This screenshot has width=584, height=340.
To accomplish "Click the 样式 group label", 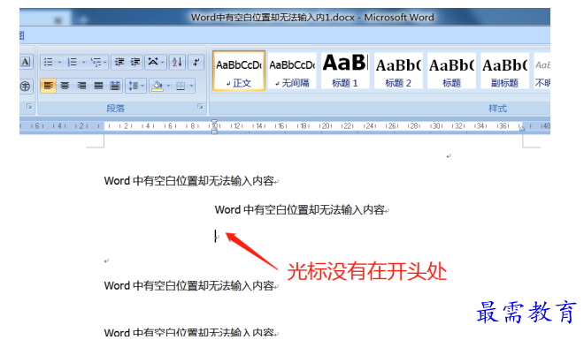I will click(497, 108).
